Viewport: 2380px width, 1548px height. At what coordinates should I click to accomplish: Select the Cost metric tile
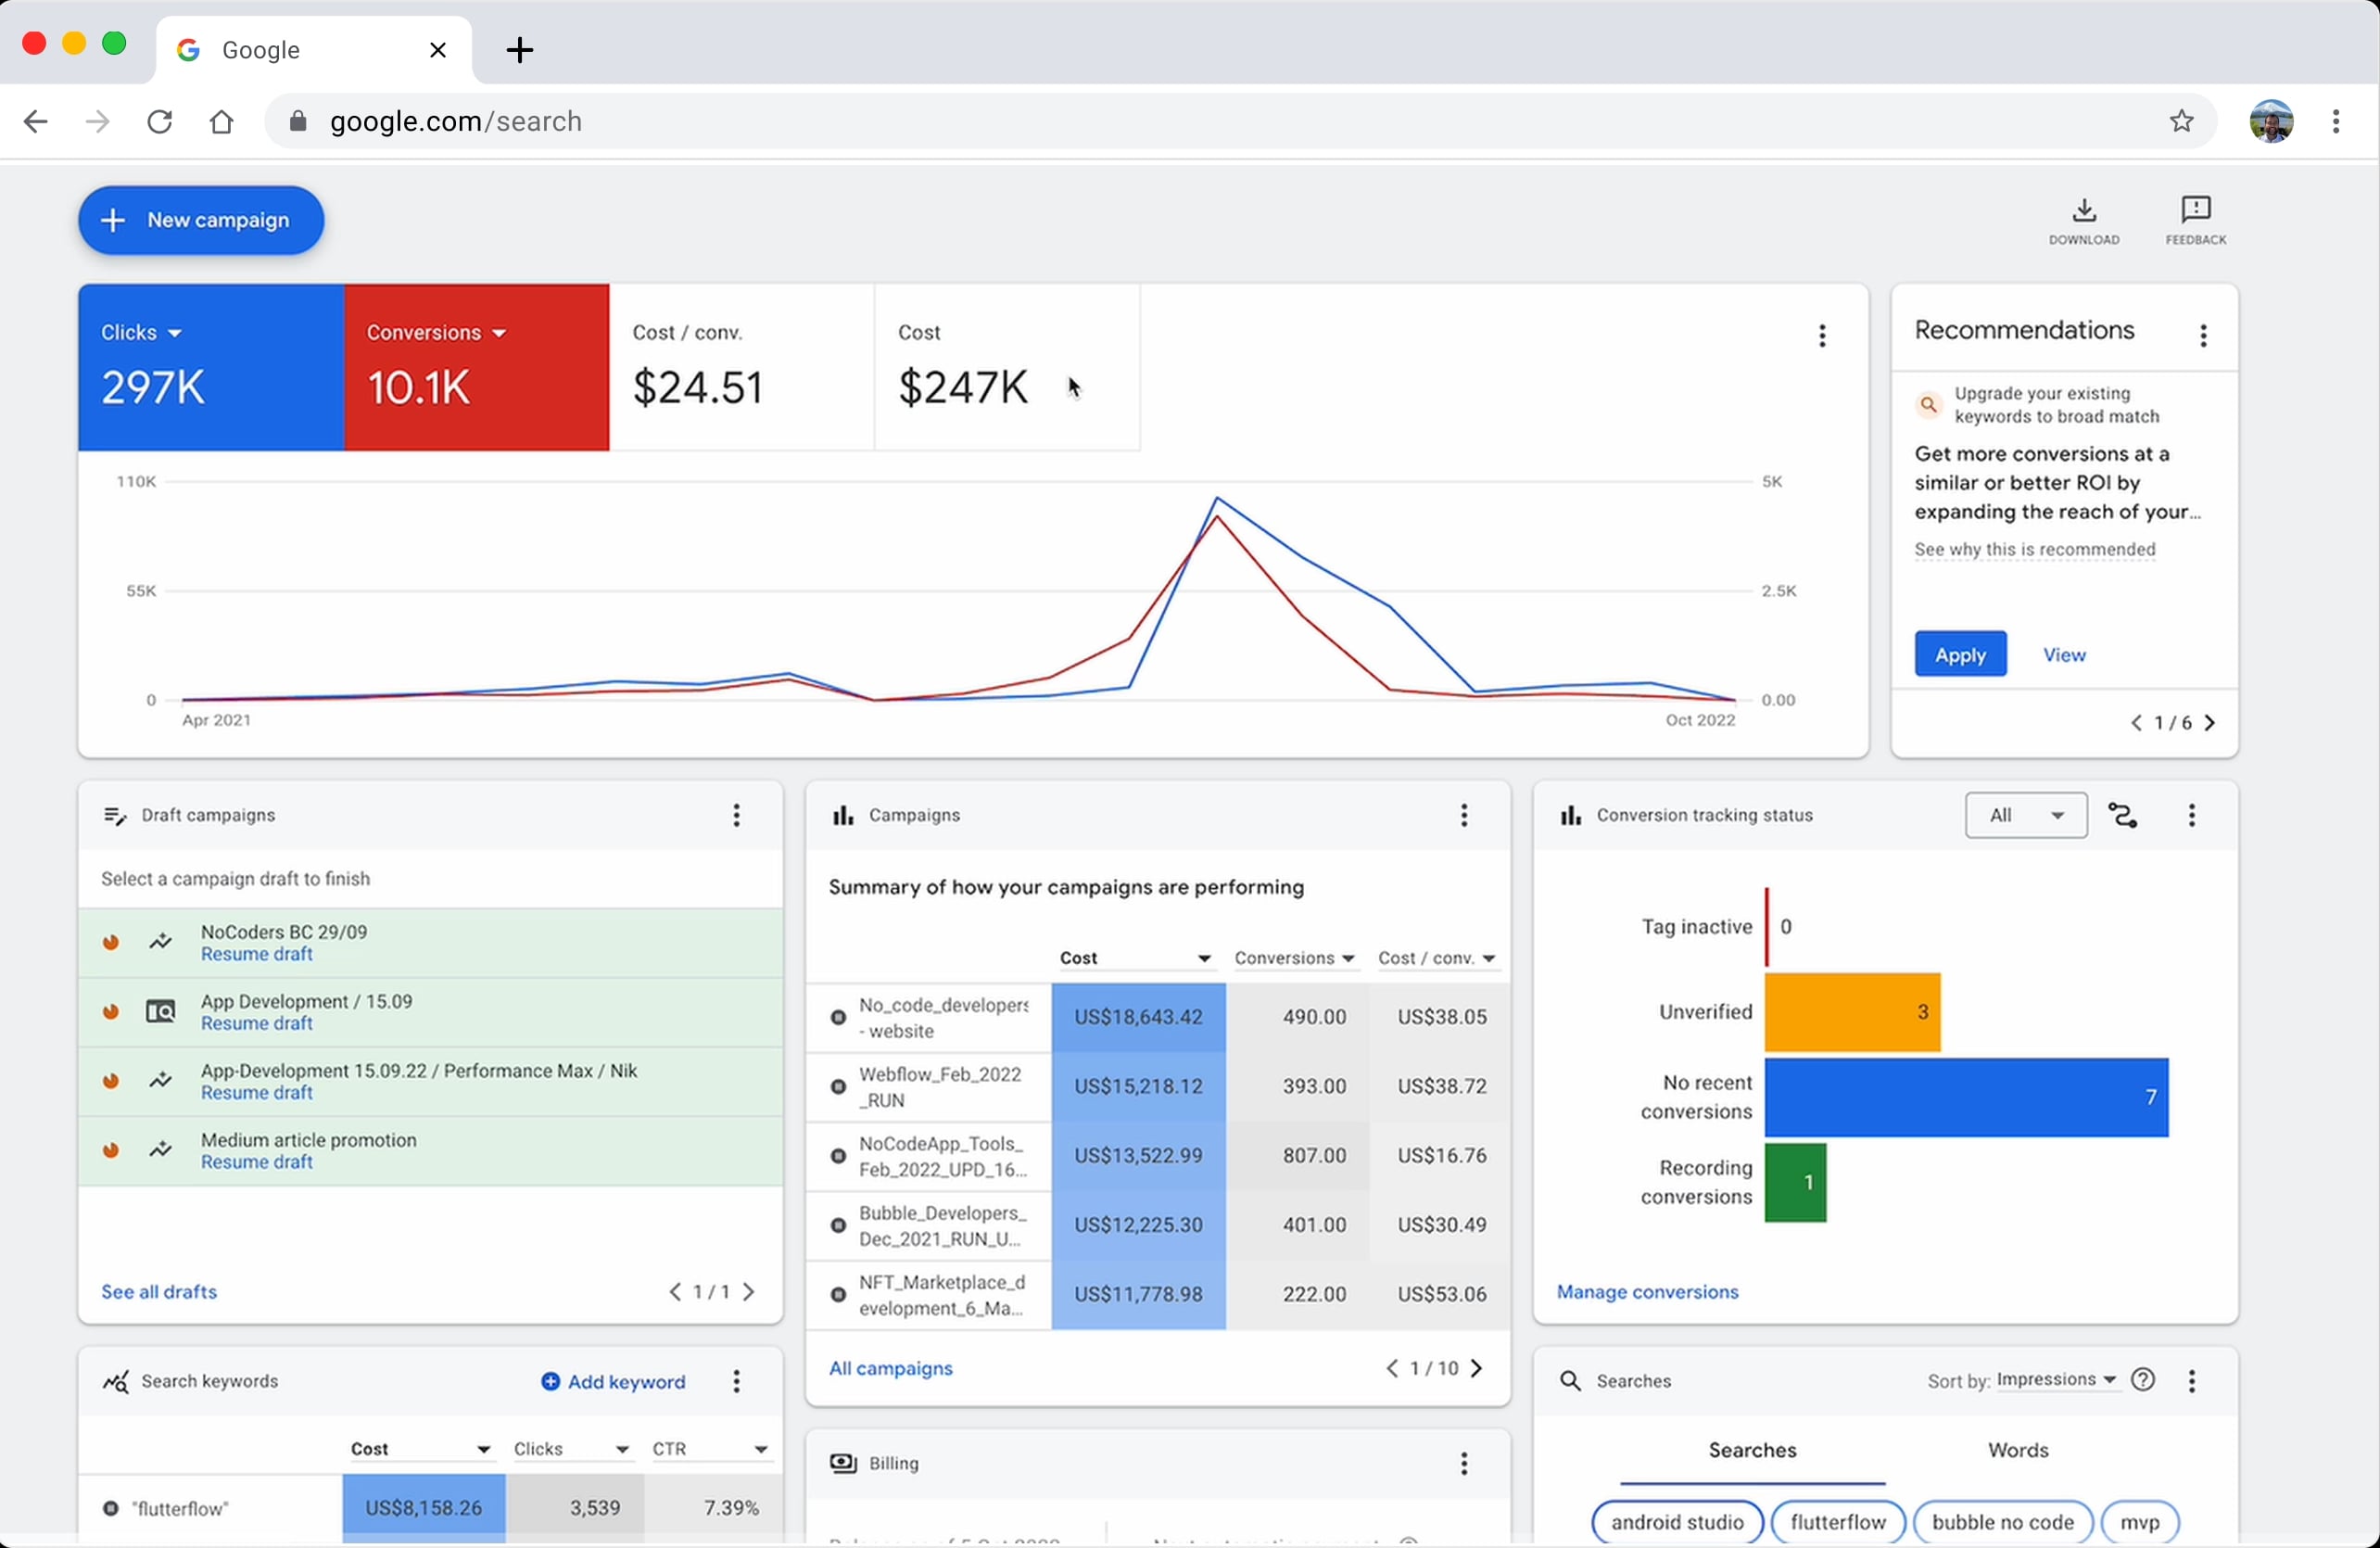pos(1007,367)
